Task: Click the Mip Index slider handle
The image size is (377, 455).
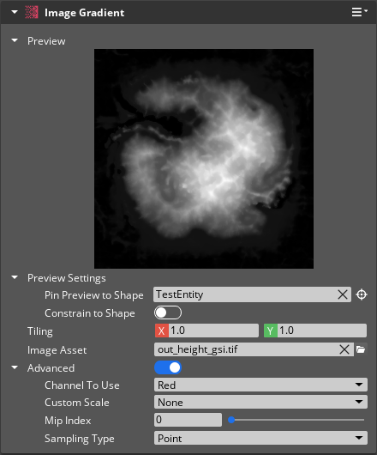Action: tap(231, 420)
